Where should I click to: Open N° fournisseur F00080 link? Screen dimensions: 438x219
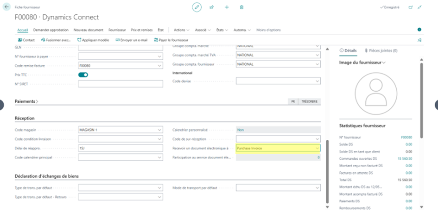tap(406, 137)
